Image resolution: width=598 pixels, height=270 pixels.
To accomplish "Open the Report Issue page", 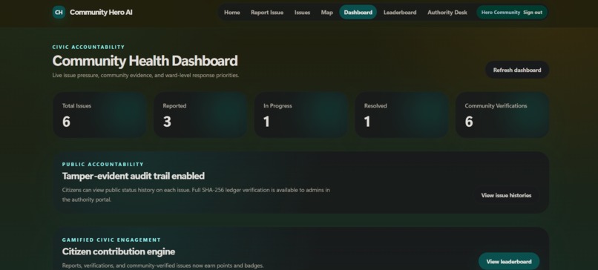I will coord(267,12).
